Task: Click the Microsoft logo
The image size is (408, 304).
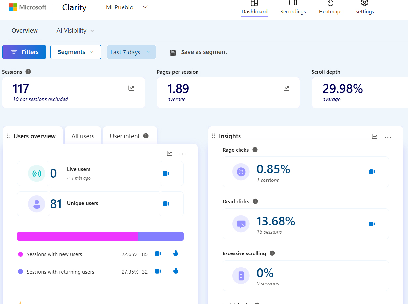Action: [28, 7]
